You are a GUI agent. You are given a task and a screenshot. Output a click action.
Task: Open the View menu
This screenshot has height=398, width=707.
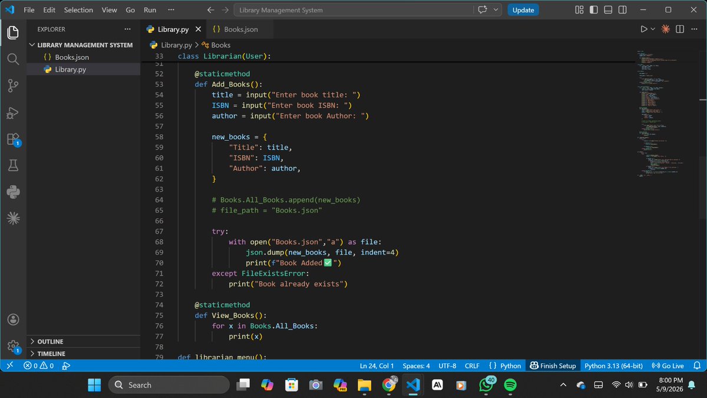click(109, 10)
